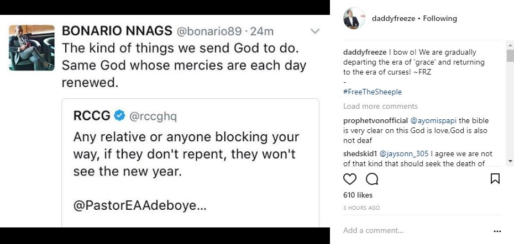
Task: Save post with the bookmark icon
Action: tap(495, 179)
